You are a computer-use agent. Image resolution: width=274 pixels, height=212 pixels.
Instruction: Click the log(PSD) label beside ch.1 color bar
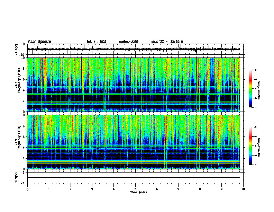pos(259,90)
